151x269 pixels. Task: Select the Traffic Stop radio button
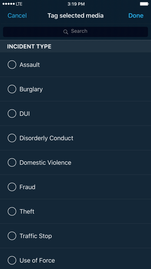point(12,236)
